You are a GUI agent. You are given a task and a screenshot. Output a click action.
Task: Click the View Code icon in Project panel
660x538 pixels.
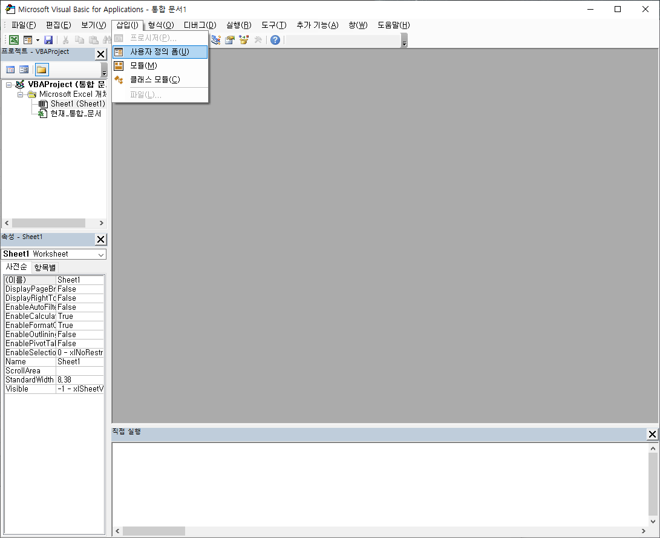coord(10,70)
